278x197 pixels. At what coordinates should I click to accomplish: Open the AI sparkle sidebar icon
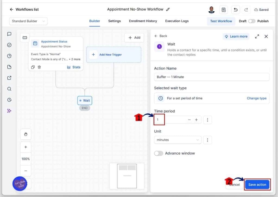(x=9, y=111)
